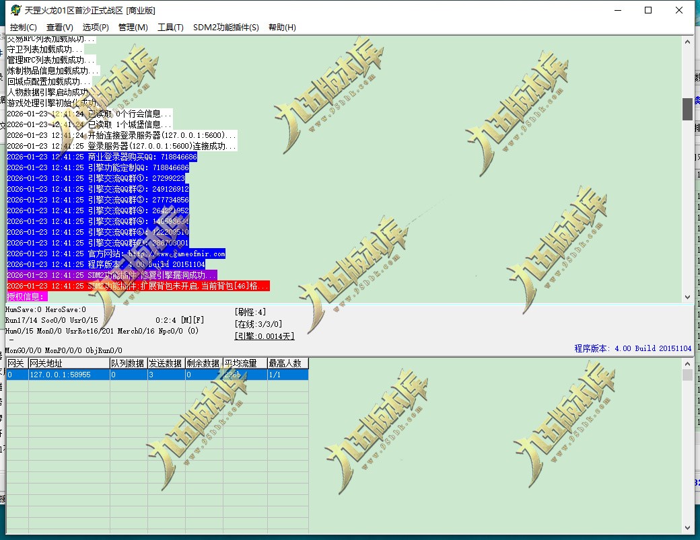The image size is (700, 540).
Task: Click the application icon in title bar
Action: tap(15, 10)
